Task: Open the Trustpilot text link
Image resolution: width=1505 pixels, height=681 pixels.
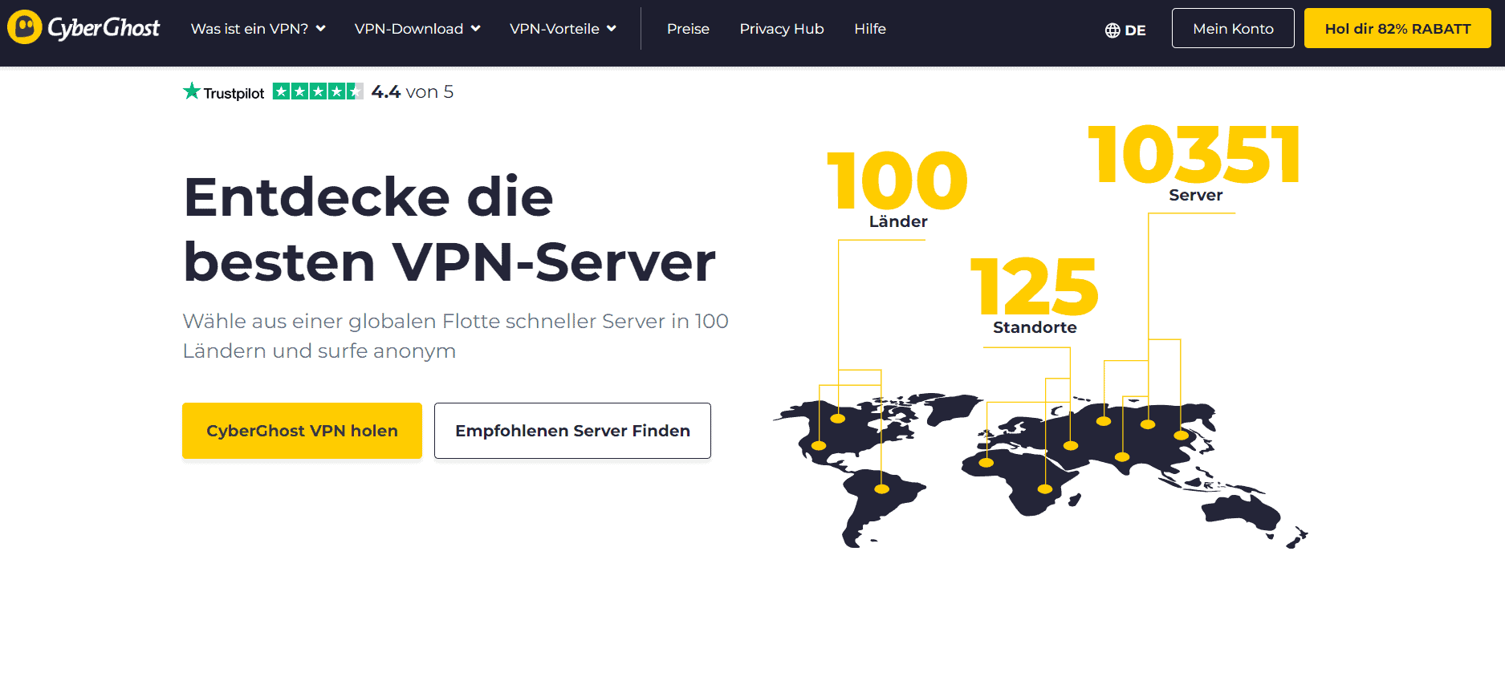Action: [234, 93]
